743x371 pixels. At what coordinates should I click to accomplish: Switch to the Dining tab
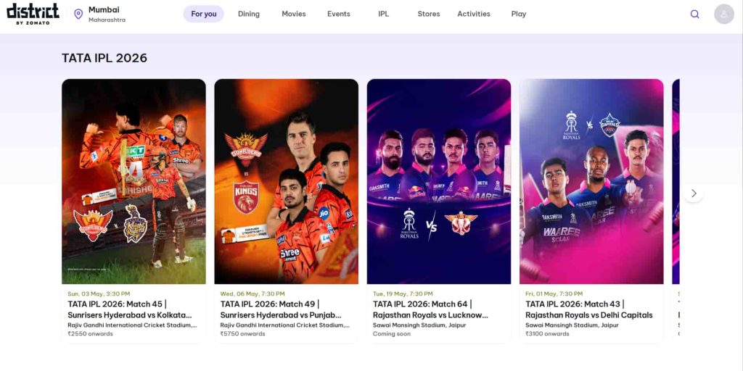coord(249,14)
